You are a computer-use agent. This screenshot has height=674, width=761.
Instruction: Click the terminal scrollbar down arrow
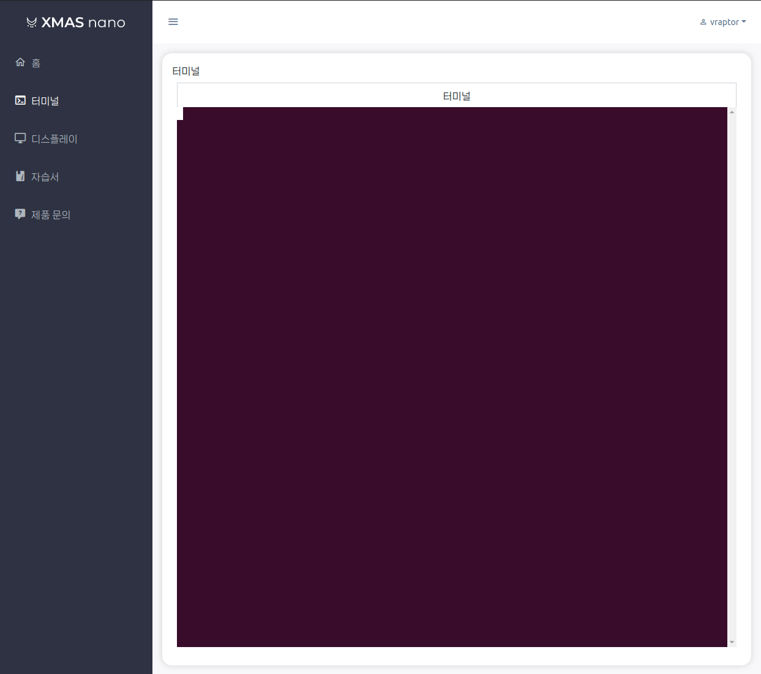point(732,642)
